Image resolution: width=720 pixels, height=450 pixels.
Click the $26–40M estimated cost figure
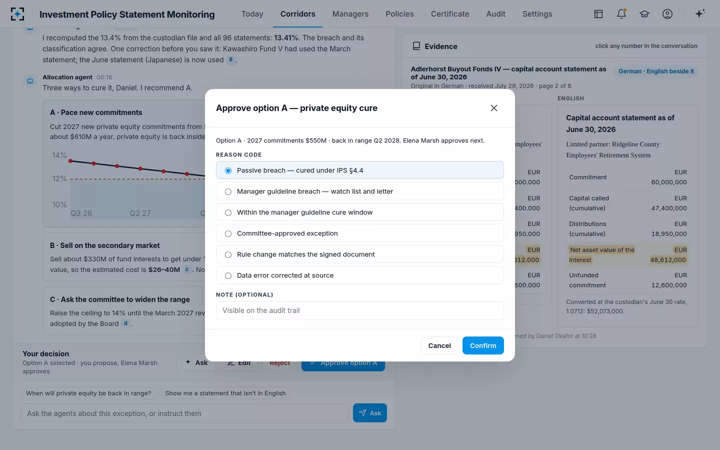tap(164, 269)
